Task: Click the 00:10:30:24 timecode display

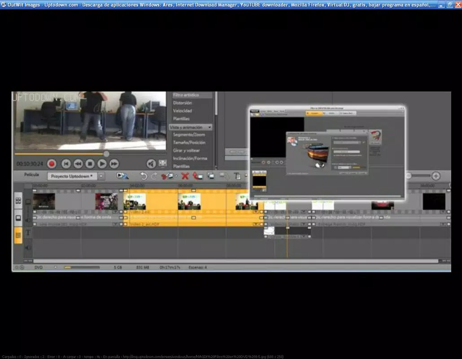Action: coord(30,164)
